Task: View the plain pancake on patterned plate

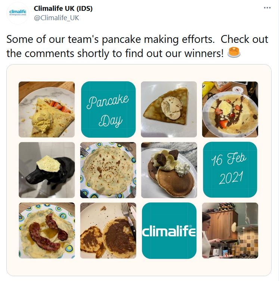Action: coord(108,170)
